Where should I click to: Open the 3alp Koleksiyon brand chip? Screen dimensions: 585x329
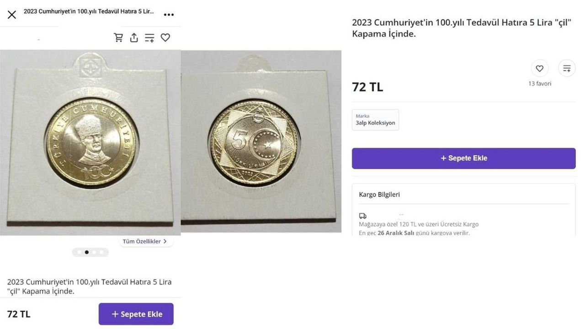click(375, 120)
